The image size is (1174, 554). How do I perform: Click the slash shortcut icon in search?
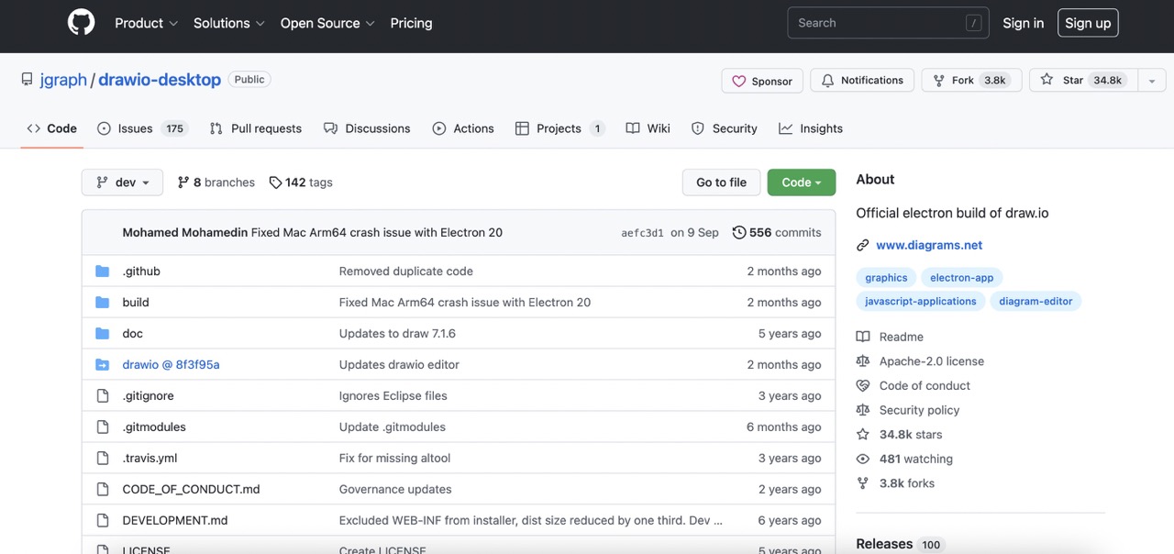click(x=974, y=23)
